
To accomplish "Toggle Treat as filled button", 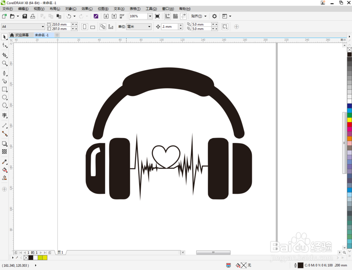I will (x=225, y=27).
